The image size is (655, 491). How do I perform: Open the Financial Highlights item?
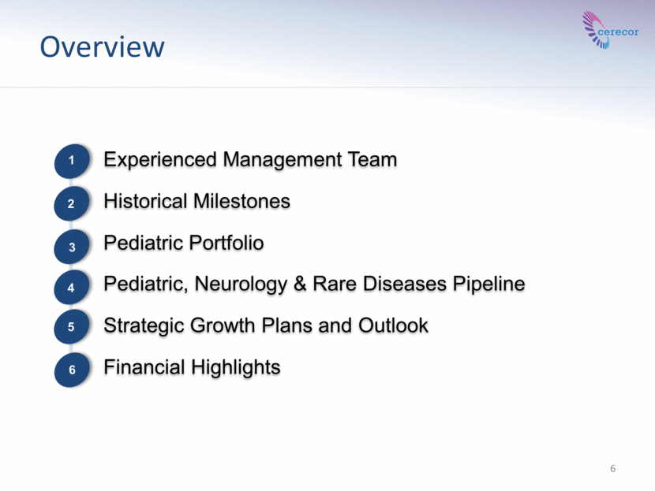tap(192, 367)
